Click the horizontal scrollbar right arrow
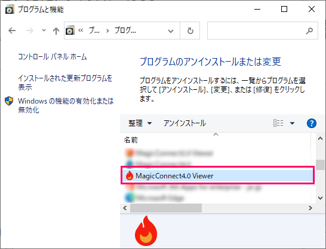Screen dimensions: 326x249 tap(310, 208)
